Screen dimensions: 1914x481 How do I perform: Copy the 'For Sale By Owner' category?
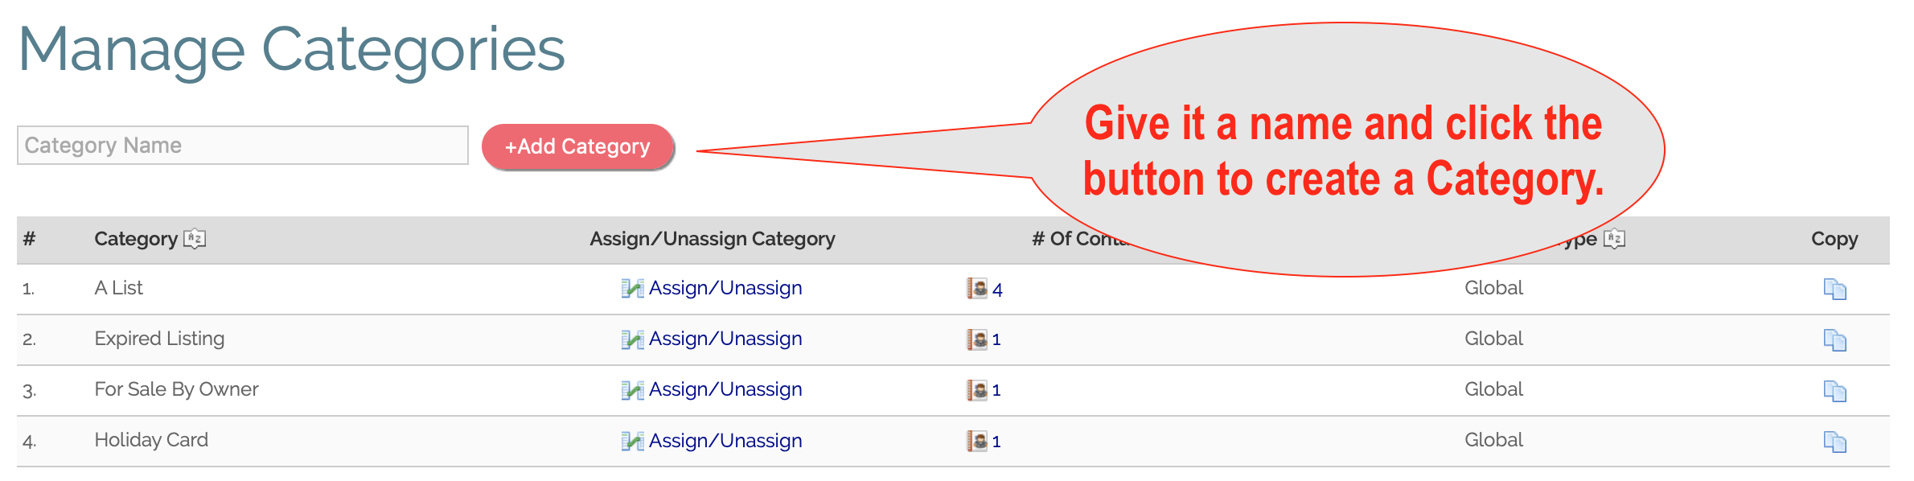tap(1836, 389)
